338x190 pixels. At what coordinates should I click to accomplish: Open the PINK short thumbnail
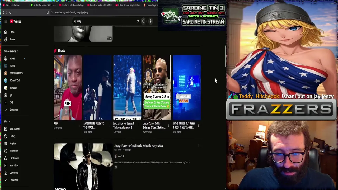[x=68, y=88]
